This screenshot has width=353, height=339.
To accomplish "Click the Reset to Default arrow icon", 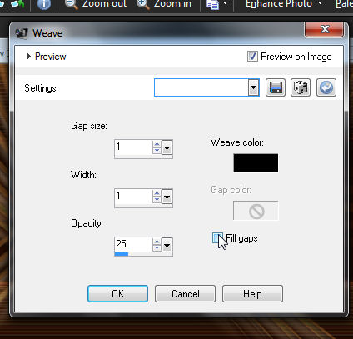I will pos(326,87).
